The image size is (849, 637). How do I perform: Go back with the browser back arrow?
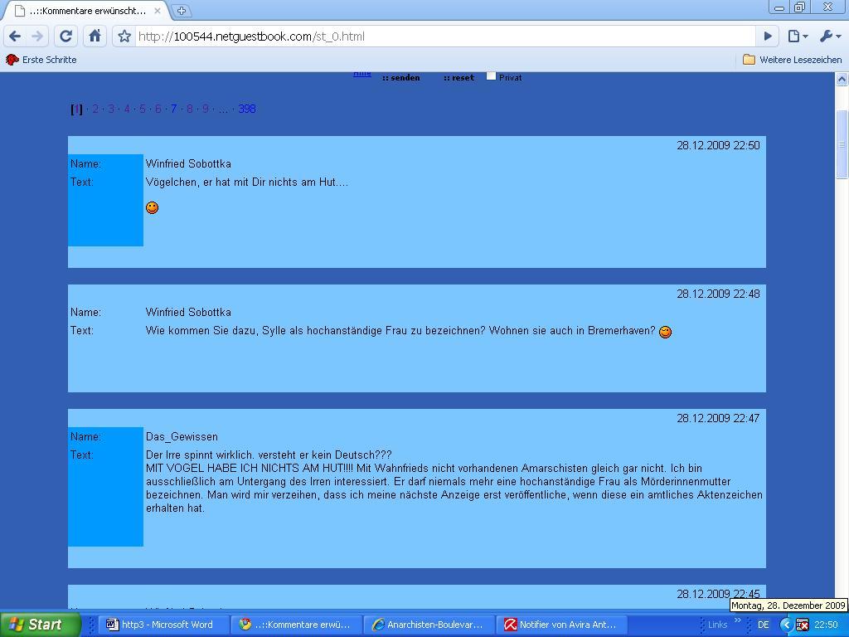pyautogui.click(x=15, y=36)
